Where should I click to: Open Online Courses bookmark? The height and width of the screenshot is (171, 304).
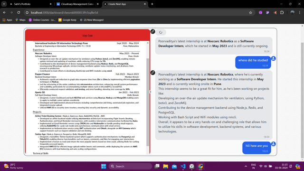pos(42,20)
